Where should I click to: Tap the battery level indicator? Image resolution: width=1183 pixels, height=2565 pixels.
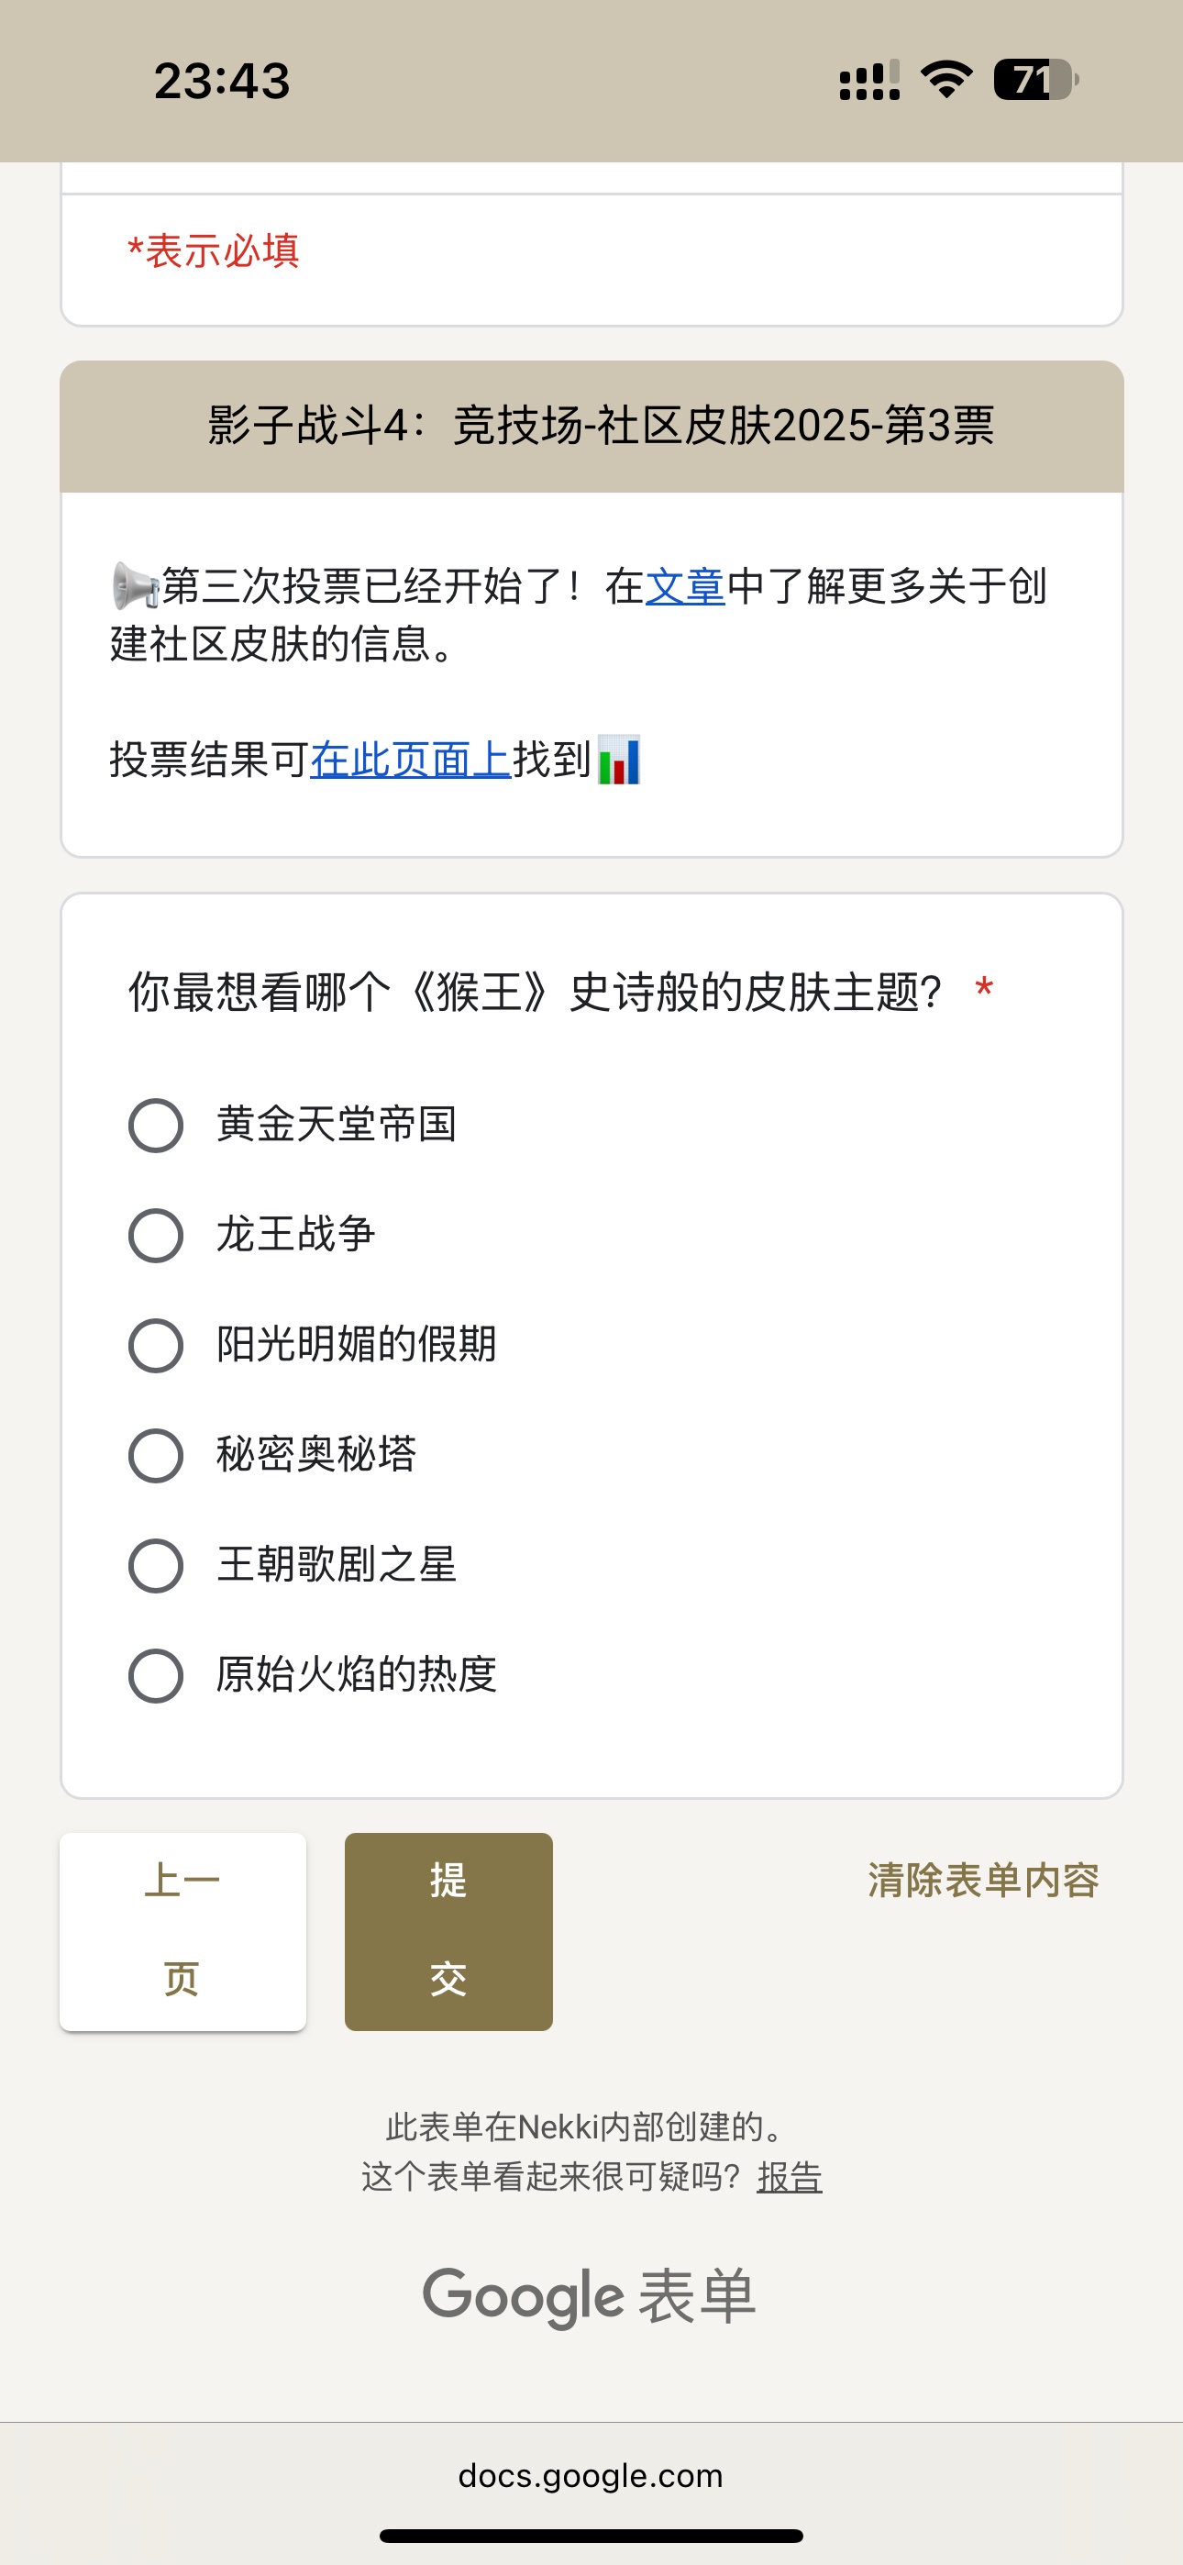click(1035, 80)
